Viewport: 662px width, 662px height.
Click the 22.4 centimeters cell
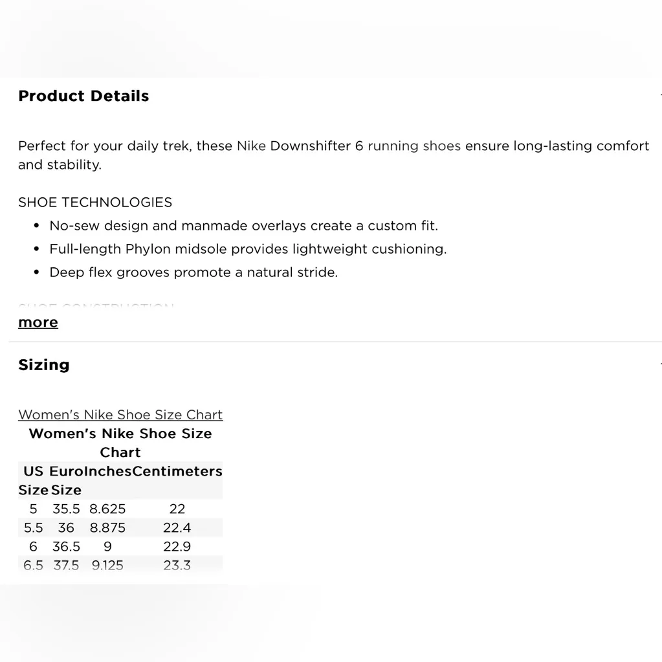[177, 527]
